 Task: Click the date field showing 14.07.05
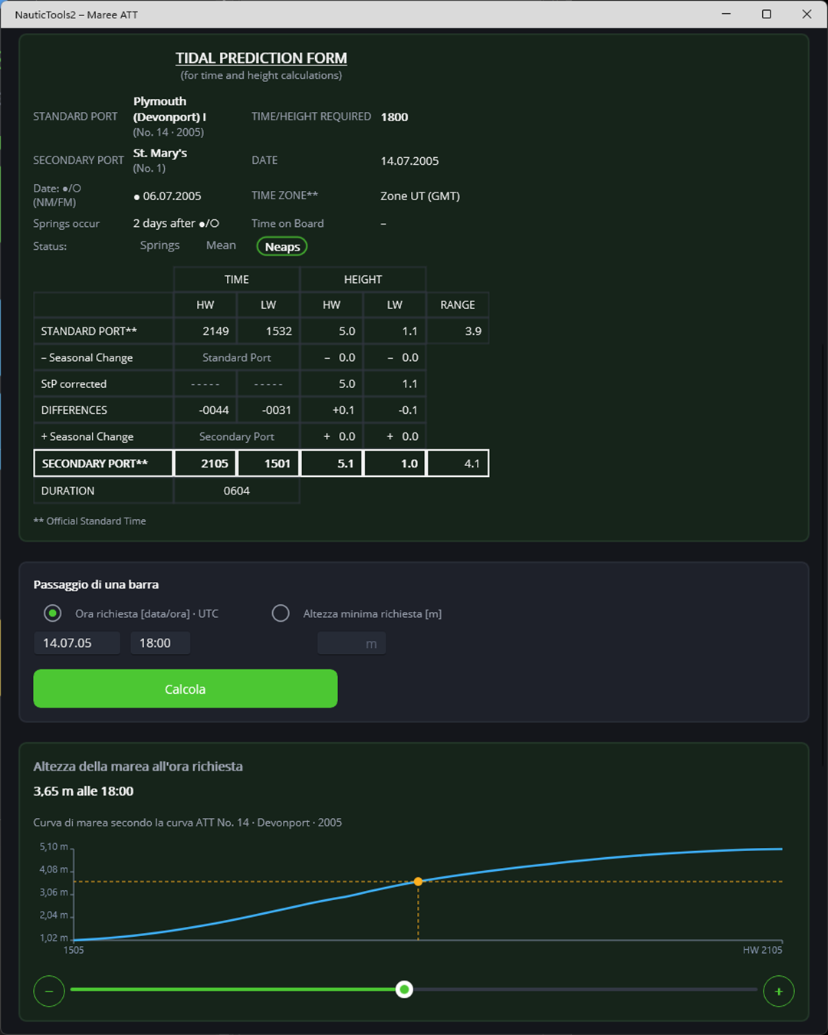(77, 643)
